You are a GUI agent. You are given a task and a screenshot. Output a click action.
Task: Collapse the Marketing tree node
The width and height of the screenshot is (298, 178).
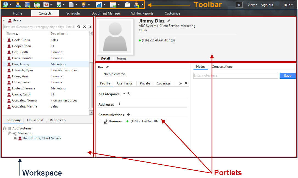coord(10,134)
